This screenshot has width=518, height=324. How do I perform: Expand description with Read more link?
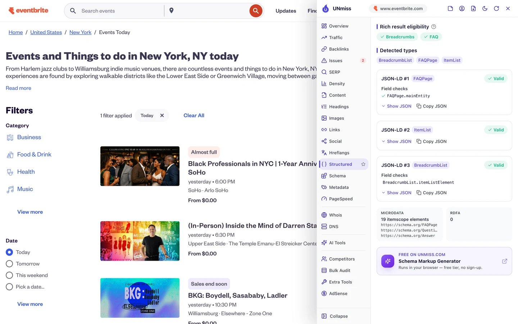point(18,88)
